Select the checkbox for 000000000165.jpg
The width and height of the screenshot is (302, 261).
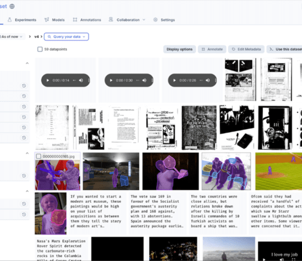38,156
